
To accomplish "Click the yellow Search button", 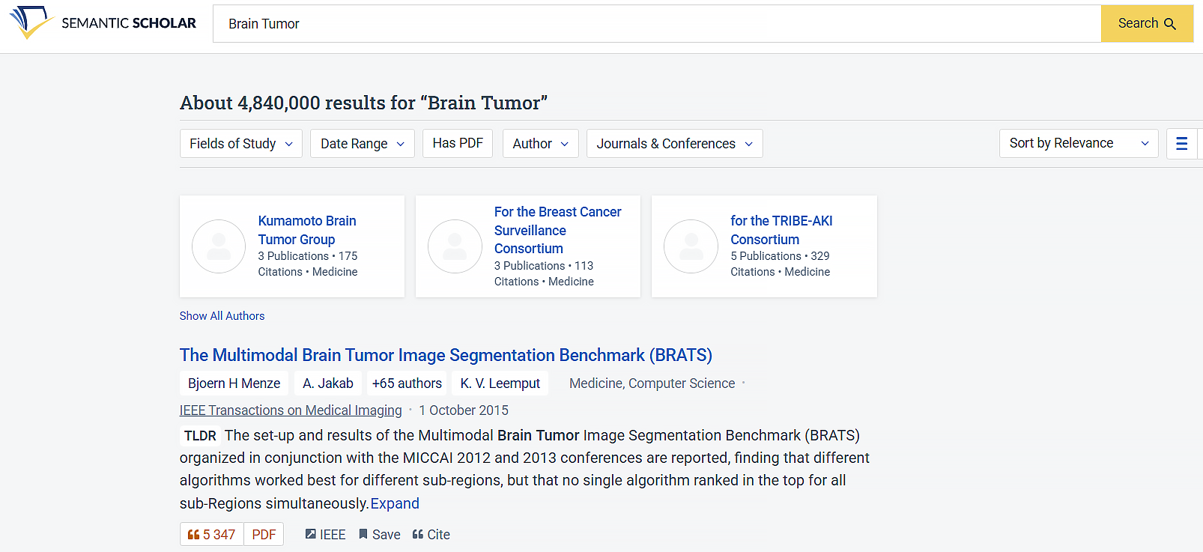I will 1146,23.
